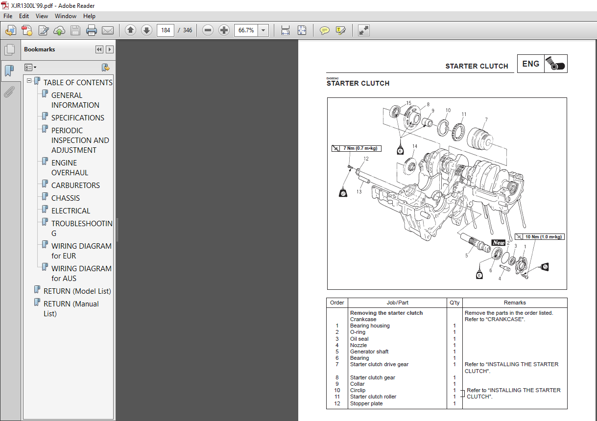This screenshot has height=421, width=597.
Task: Click the Page Thumbnails panel icon
Action: (x=9, y=50)
